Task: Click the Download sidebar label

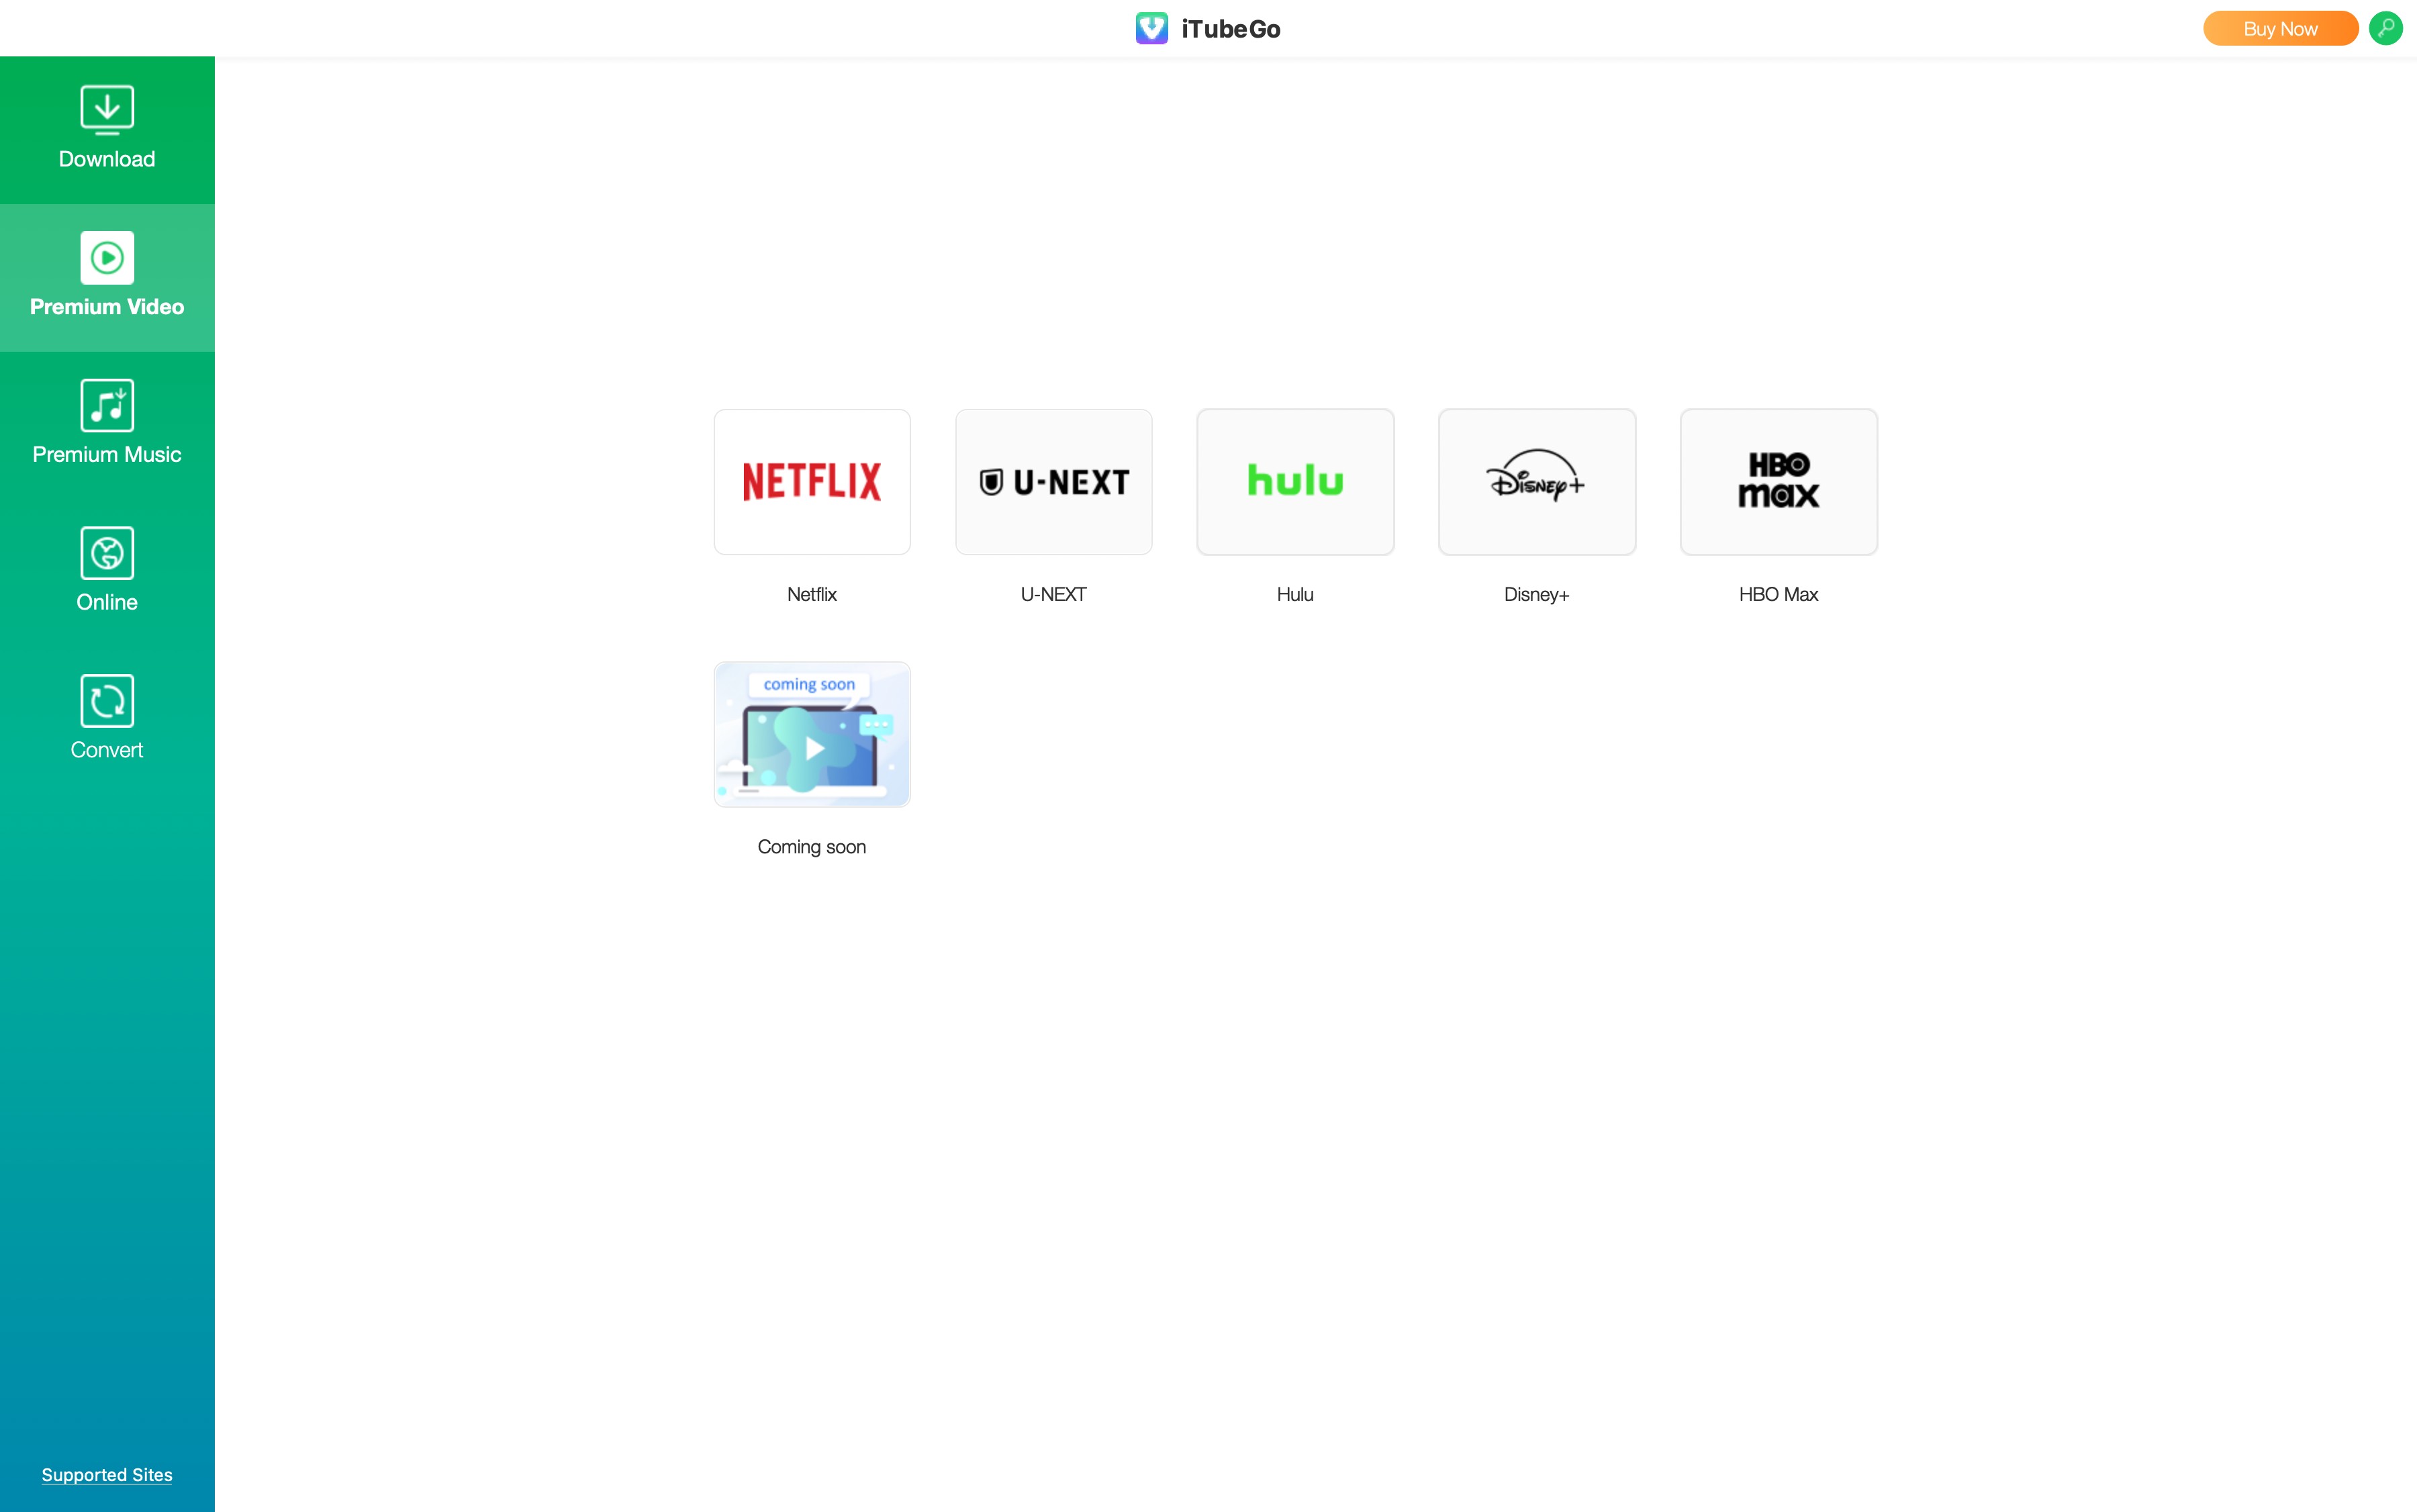Action: click(107, 159)
